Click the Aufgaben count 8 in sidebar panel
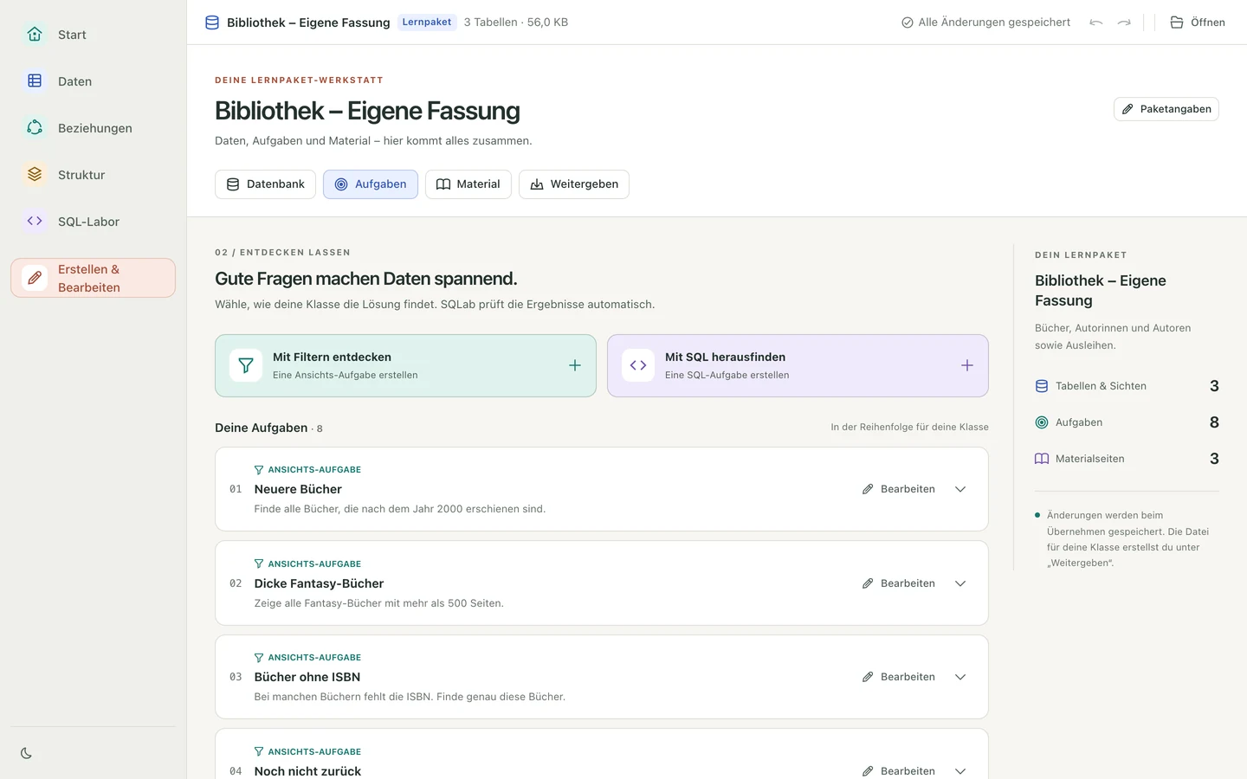Viewport: 1247px width, 779px height. [1214, 422]
